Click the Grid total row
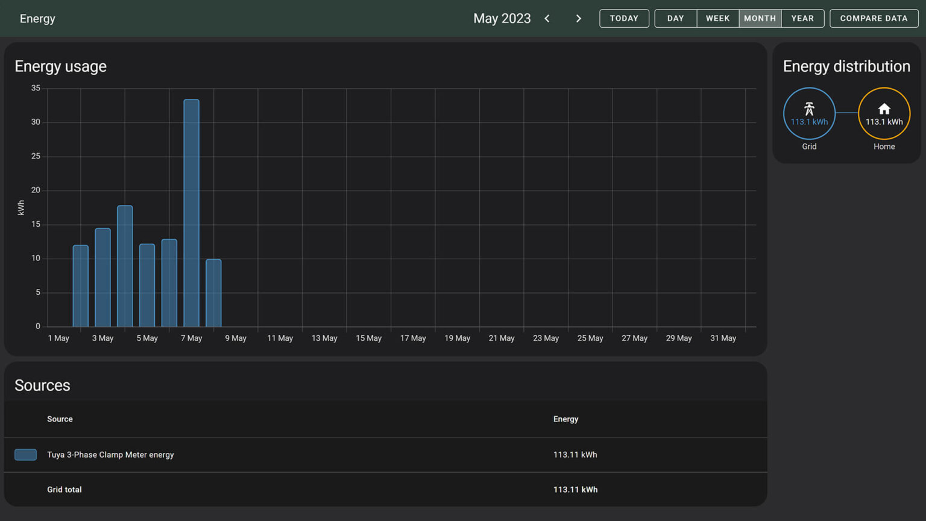Viewport: 926px width, 521px height. click(65, 490)
